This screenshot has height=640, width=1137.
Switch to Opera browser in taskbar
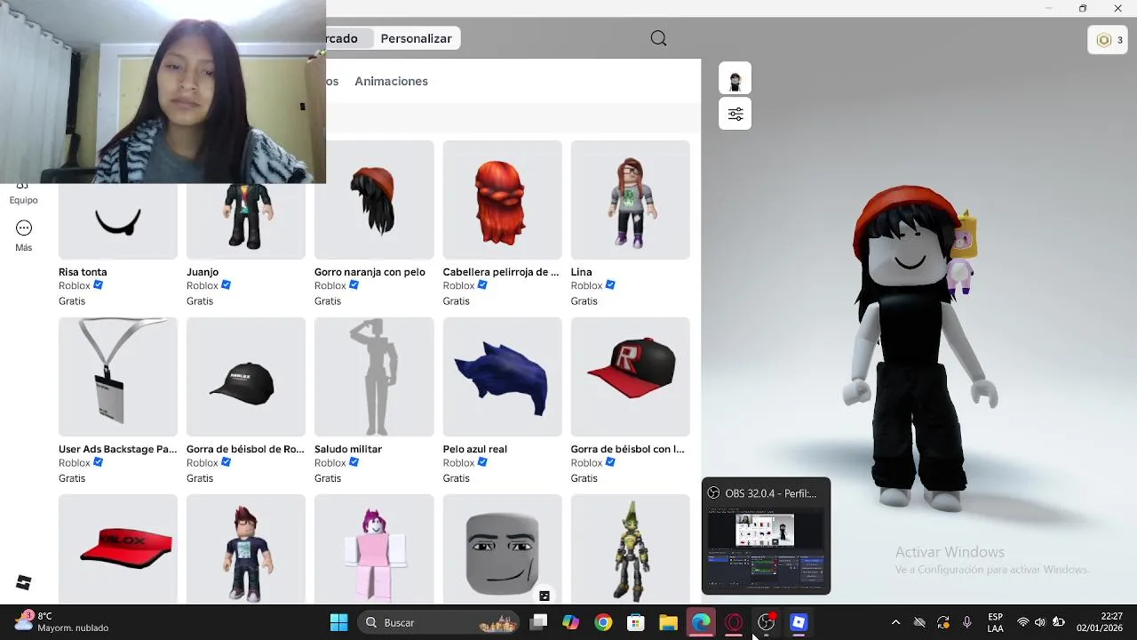734,622
